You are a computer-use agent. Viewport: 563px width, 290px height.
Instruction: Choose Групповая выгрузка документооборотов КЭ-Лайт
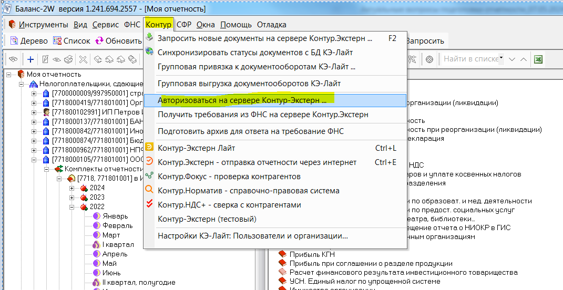point(275,84)
